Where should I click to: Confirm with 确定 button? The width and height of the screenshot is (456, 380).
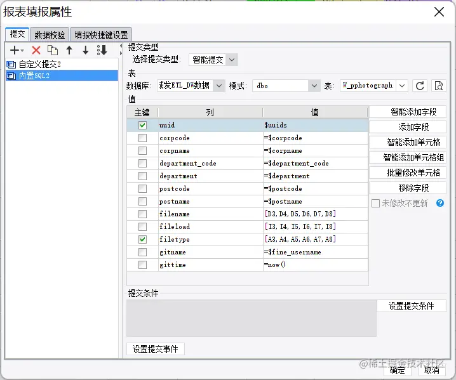click(x=397, y=370)
